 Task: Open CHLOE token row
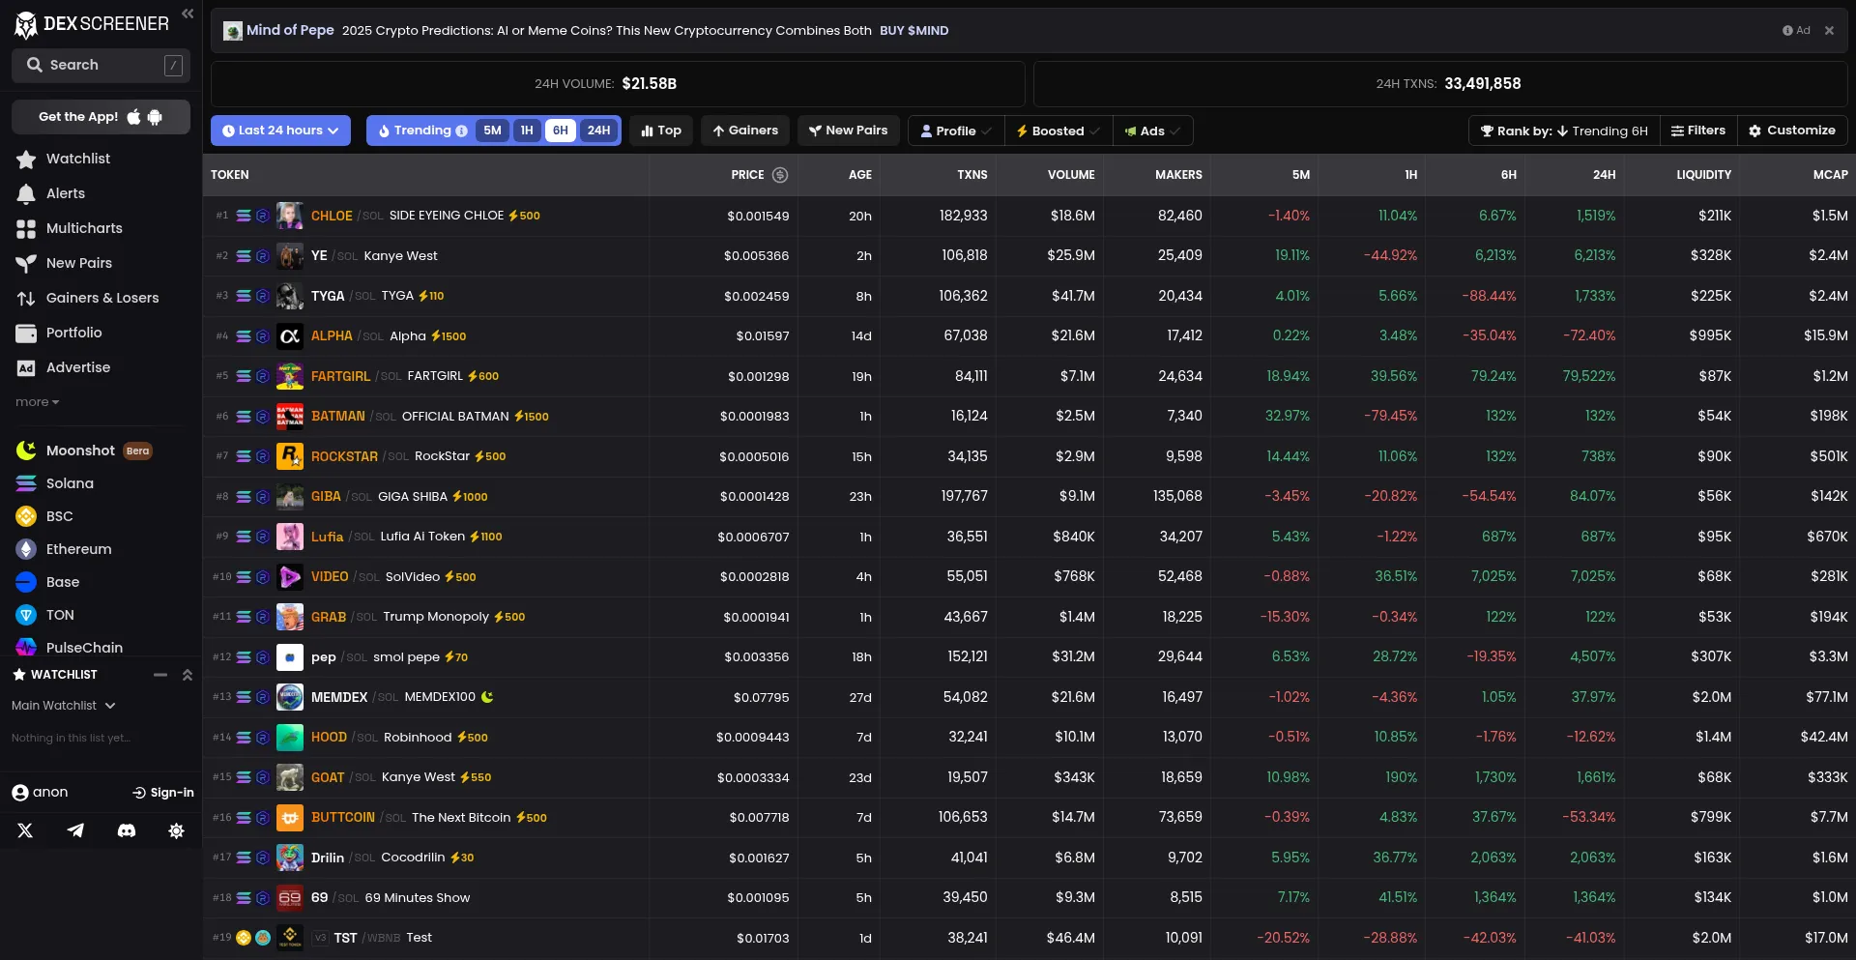coord(1029,216)
